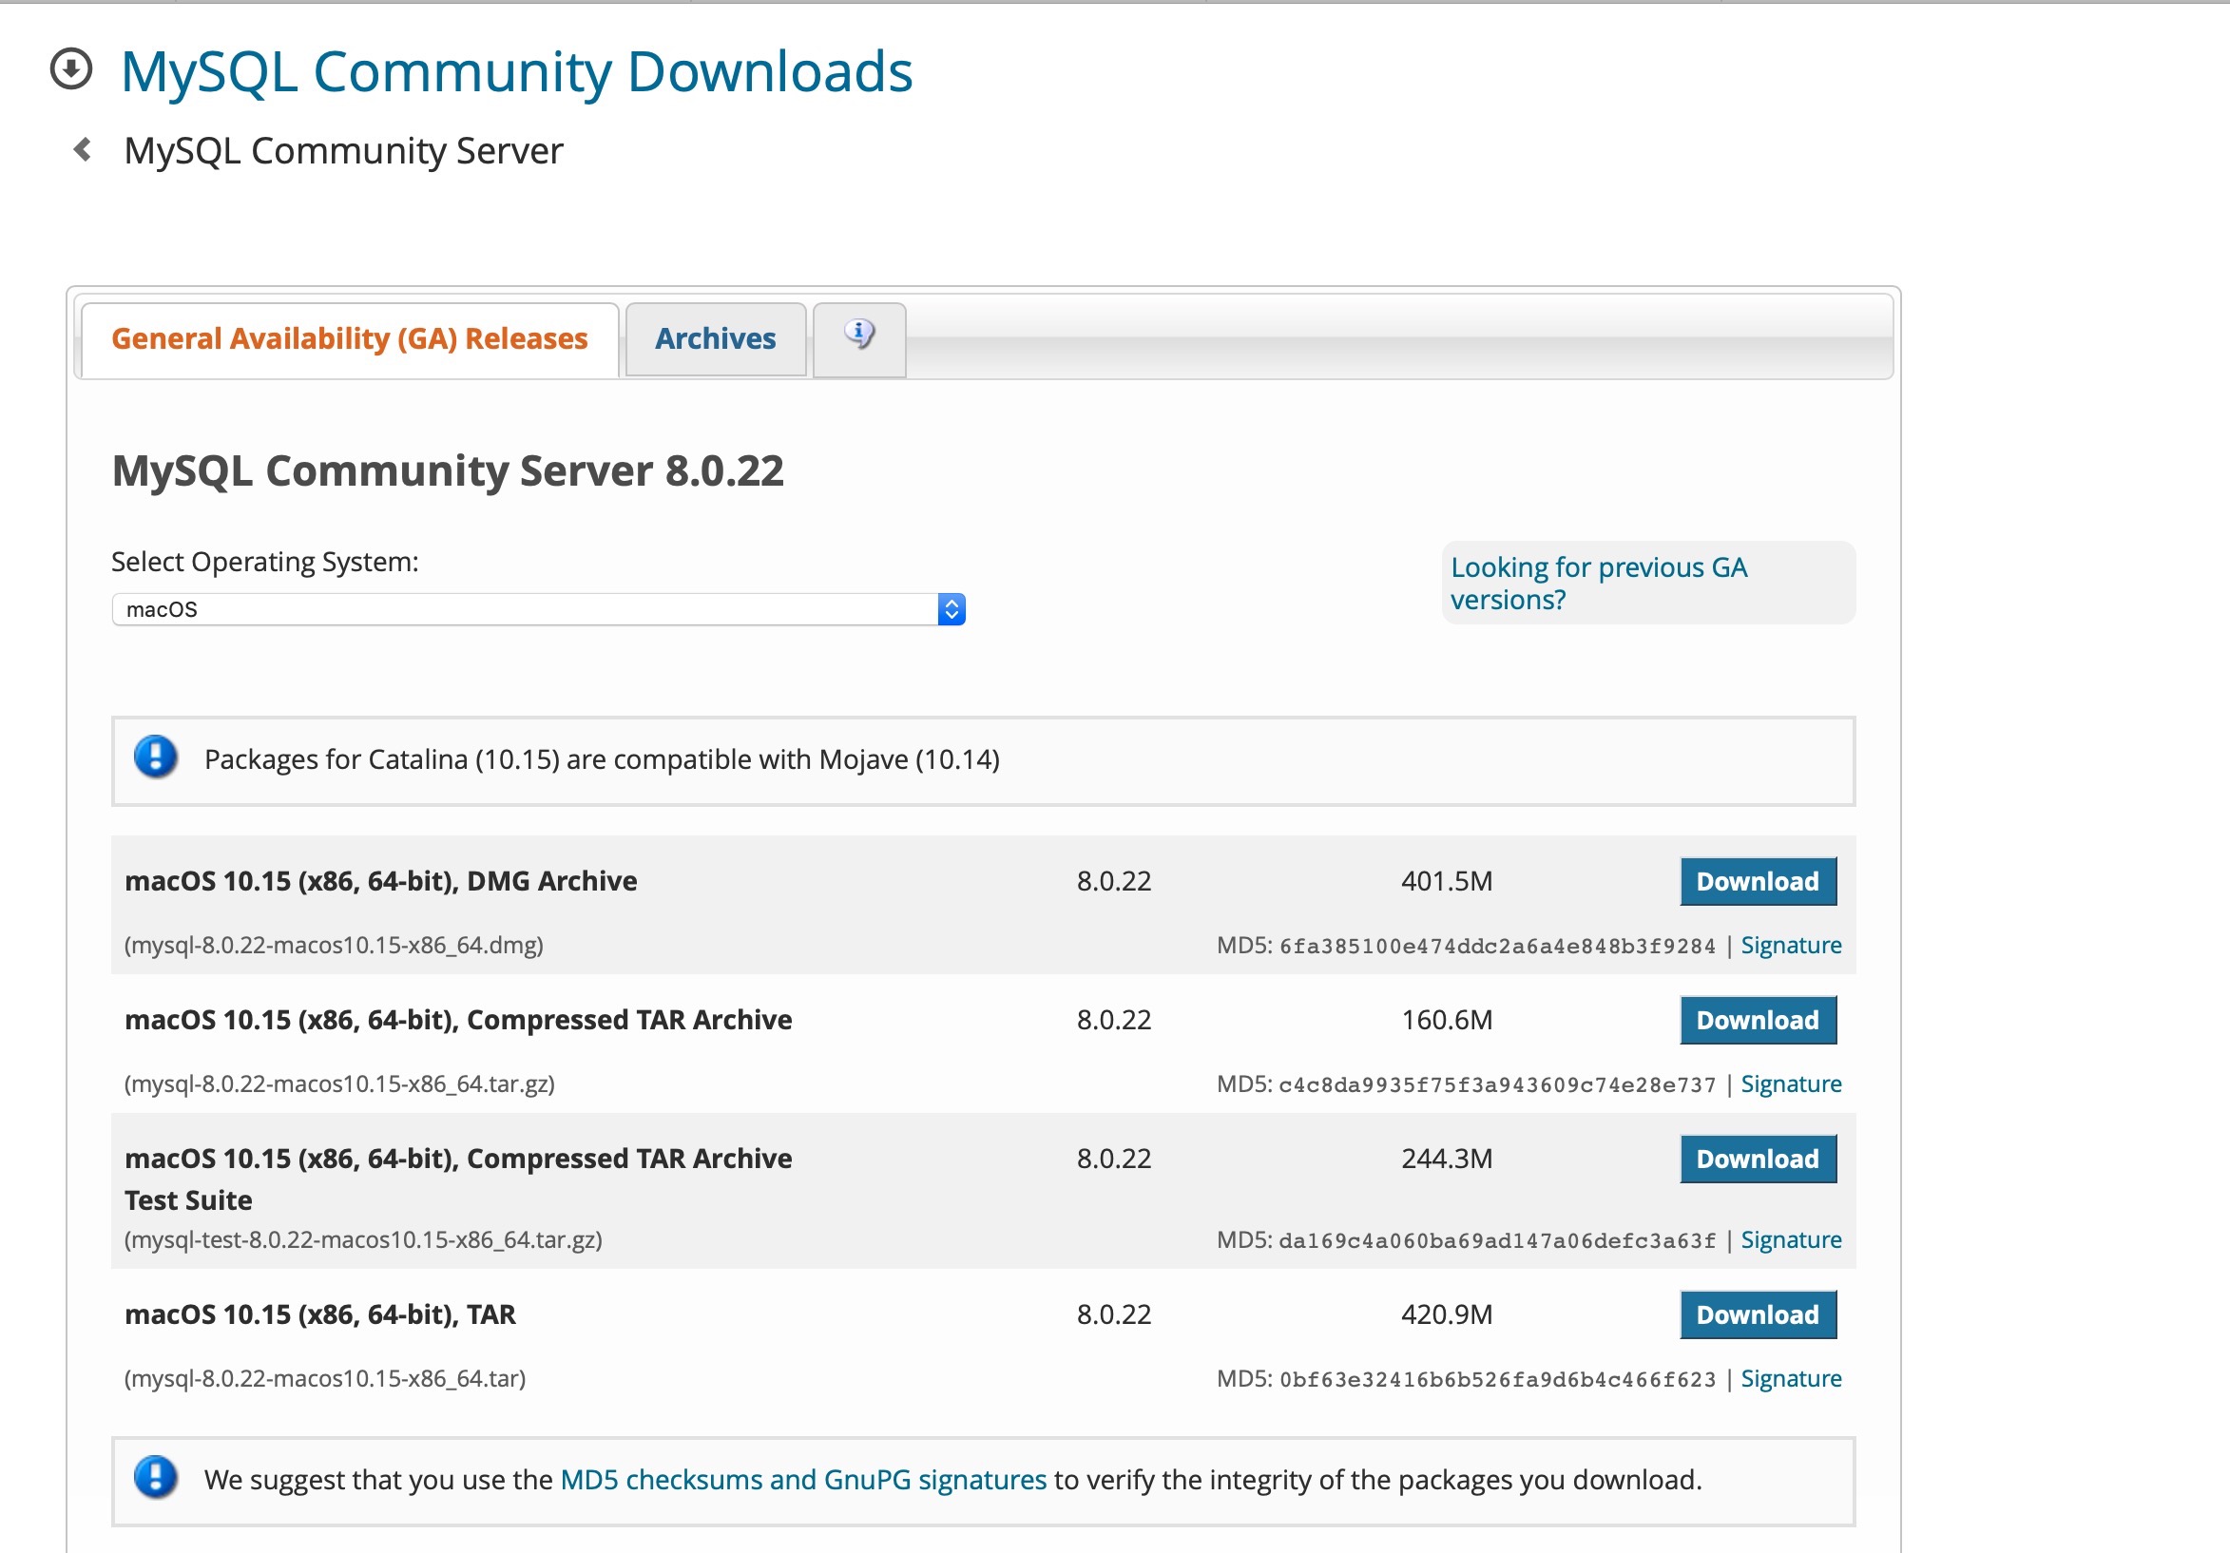
Task: Click the download circle icon beside title
Action: pos(71,70)
